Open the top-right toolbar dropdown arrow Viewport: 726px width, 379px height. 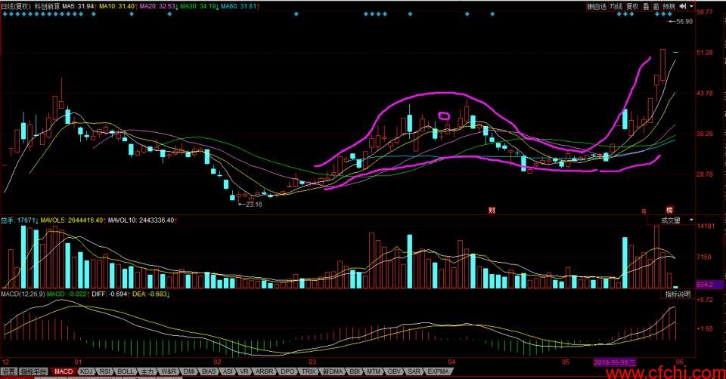coord(692,7)
